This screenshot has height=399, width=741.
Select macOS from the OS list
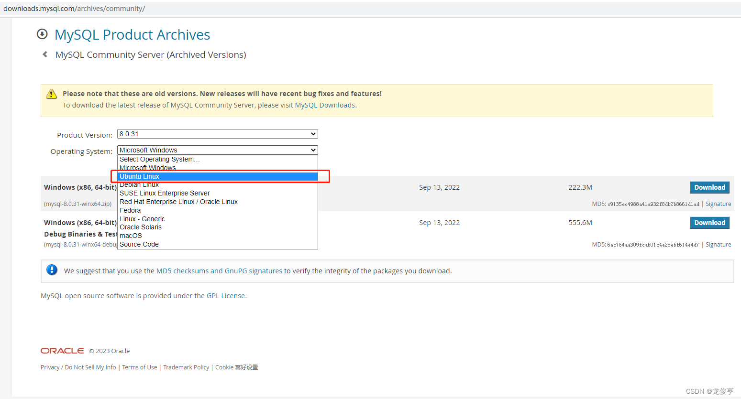tap(218, 236)
